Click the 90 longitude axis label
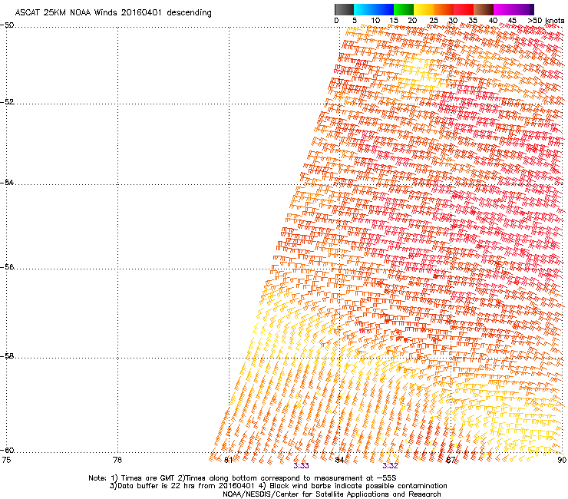 click(562, 460)
